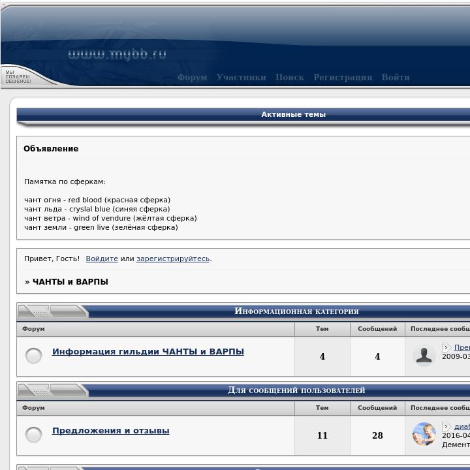Go to Поиск search page

click(x=290, y=77)
